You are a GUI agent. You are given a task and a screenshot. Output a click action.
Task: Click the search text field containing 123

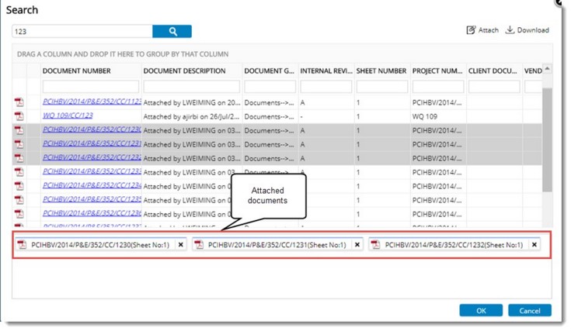pos(82,32)
